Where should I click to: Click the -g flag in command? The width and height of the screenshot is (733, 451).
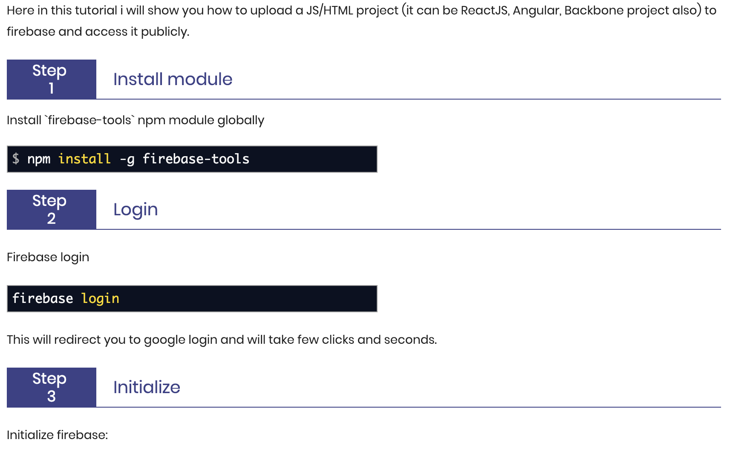tap(127, 159)
